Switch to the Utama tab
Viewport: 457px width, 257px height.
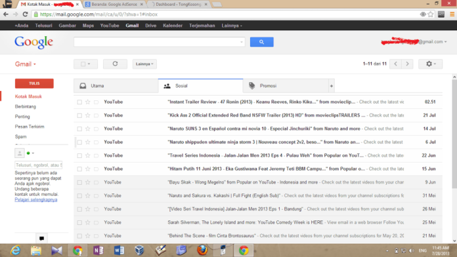point(116,86)
